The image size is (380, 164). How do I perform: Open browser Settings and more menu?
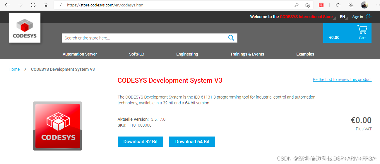(x=377, y=5)
